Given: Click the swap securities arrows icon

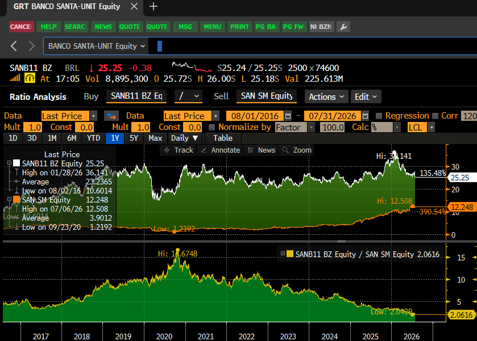Looking at the screenshot, I should 111,116.
